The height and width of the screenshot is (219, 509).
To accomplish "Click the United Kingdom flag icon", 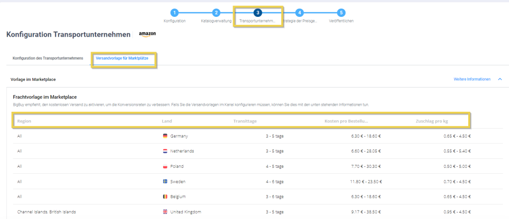I will point(166,212).
